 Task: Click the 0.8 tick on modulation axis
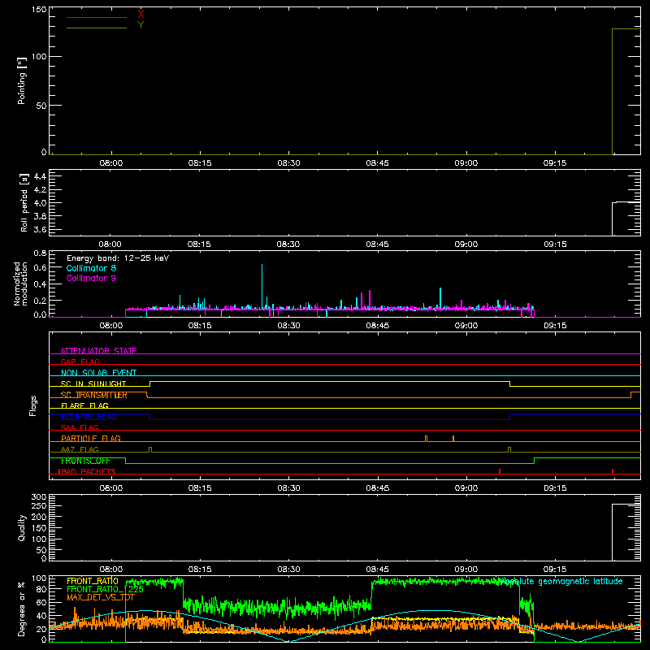click(40, 253)
